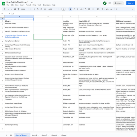Open the vertical align dropdown
This screenshot has width=137, height=137.
(x=103, y=9)
